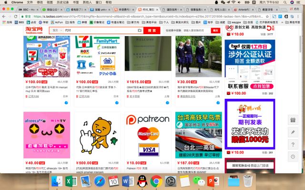This screenshot has width=305, height=190.
Task: Open PowerPoint from the dock
Action: (213, 181)
